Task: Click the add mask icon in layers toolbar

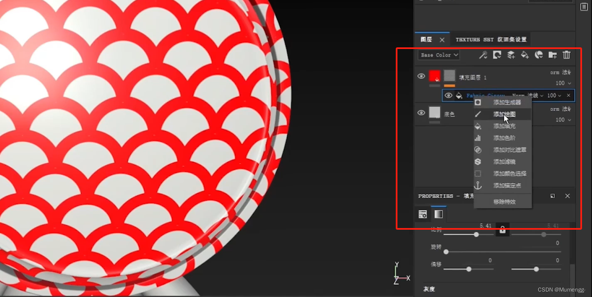Action: click(497, 55)
